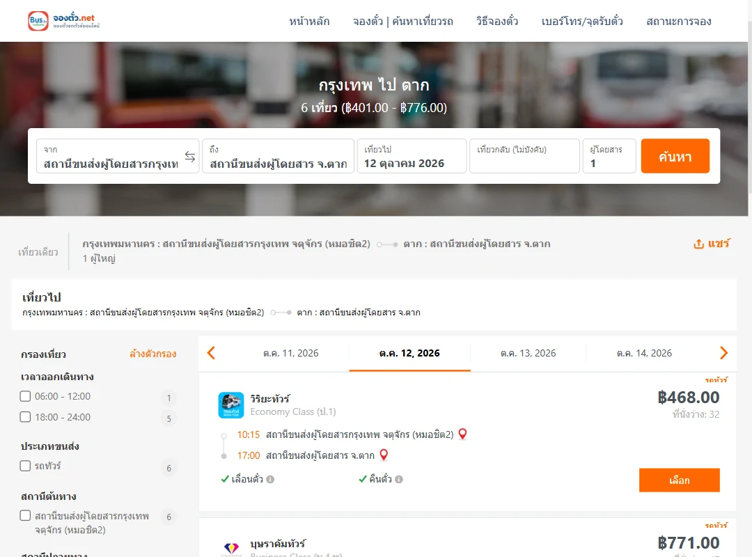Screen dimensions: 752x557
Task: Open map pin for 17:00 arrival station
Action: click(x=384, y=455)
